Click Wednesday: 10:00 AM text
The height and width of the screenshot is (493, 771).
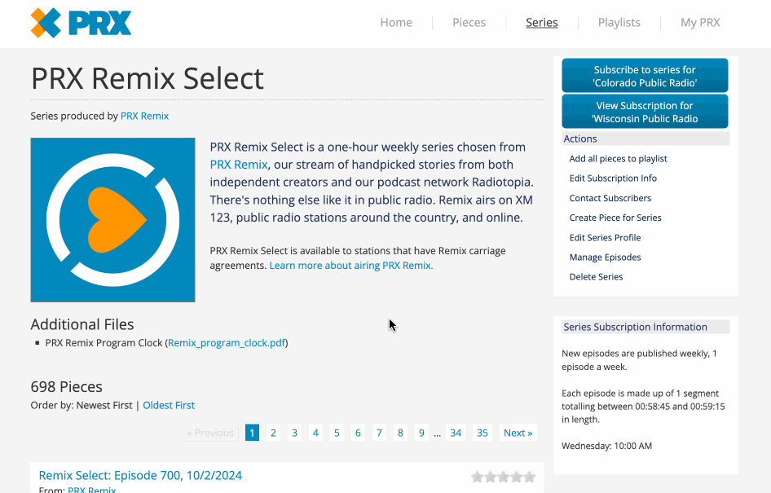(606, 447)
